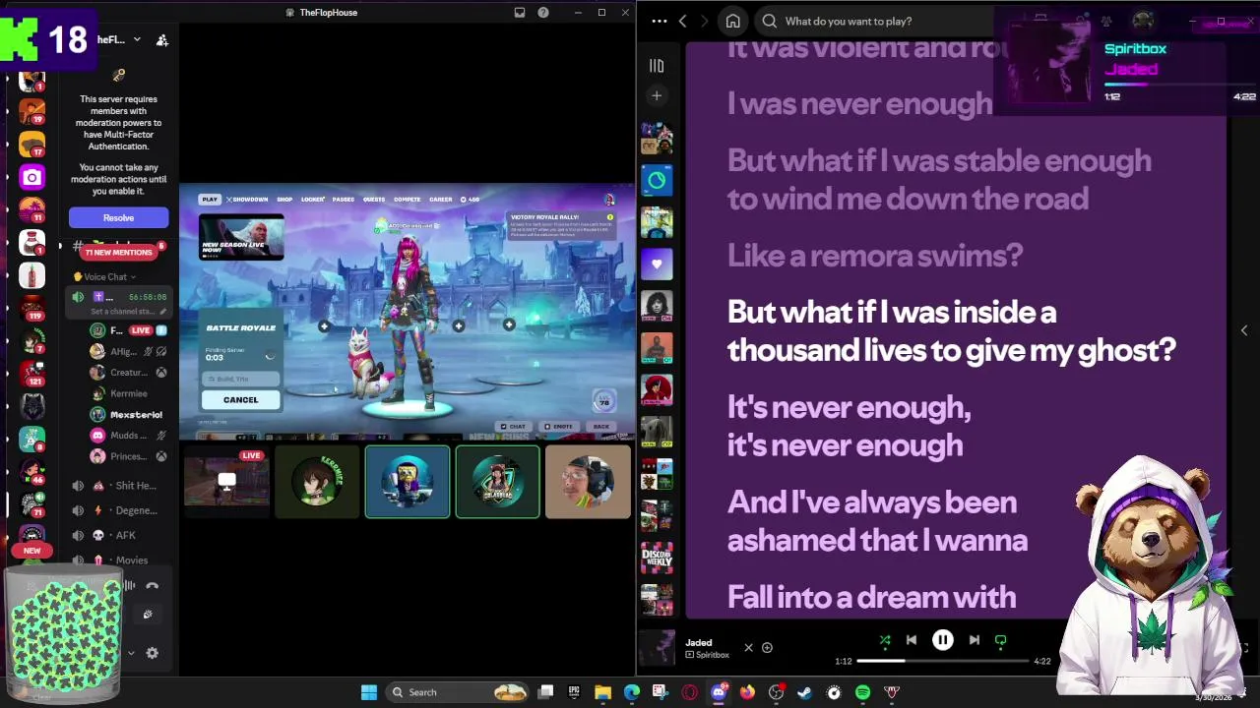Open Discover Weekly playlist in Spotify sidebar
Viewport: 1260px width, 708px height.
(657, 558)
